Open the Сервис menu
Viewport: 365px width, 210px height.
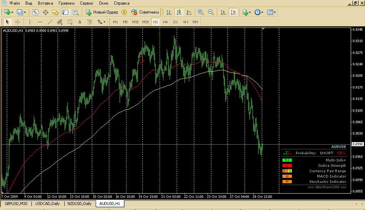click(87, 3)
